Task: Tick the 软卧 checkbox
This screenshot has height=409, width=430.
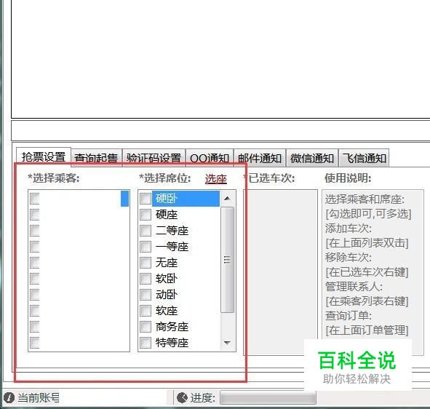Action: point(146,279)
